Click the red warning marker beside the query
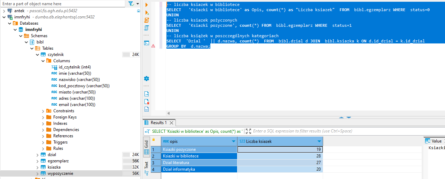 [153, 46]
